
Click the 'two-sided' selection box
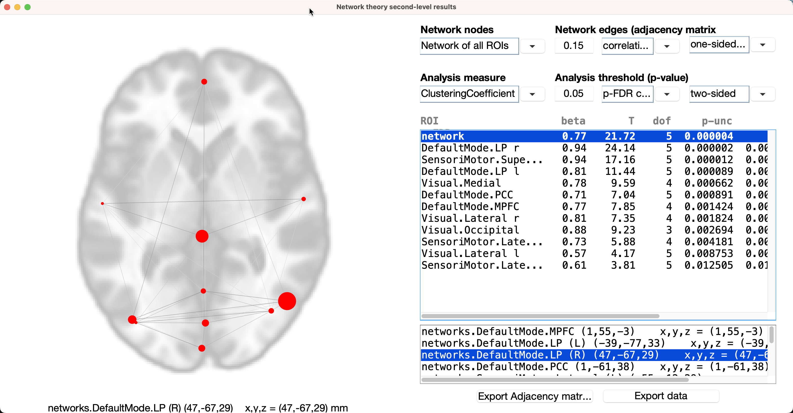(x=719, y=94)
